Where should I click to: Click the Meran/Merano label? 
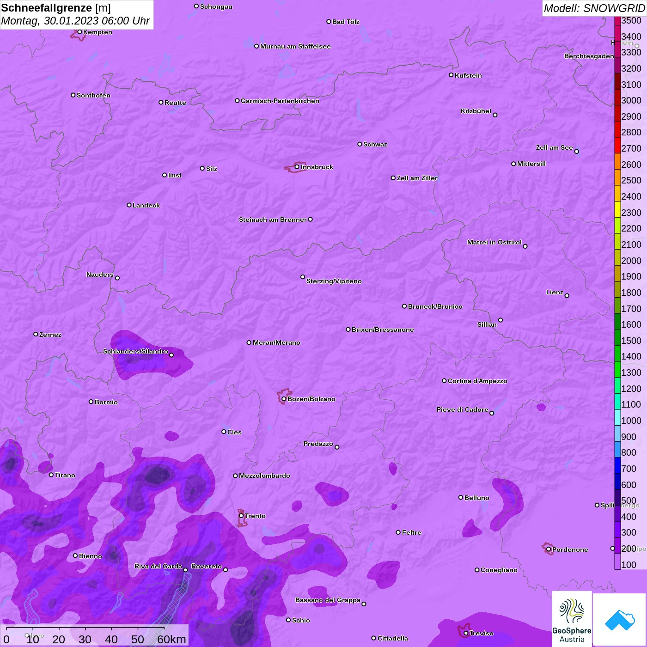pos(276,342)
